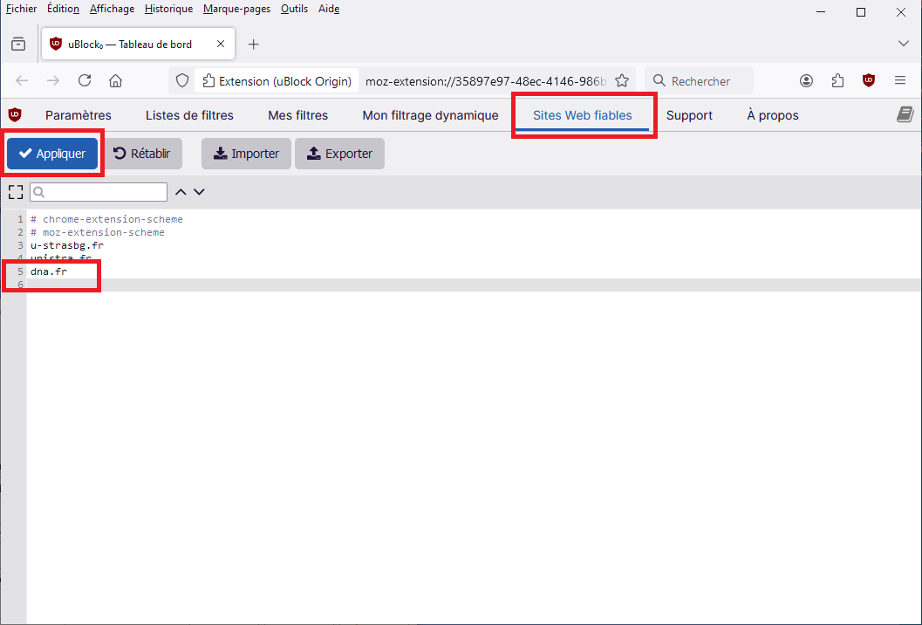Expand the list all tabs chevron

coord(903,44)
